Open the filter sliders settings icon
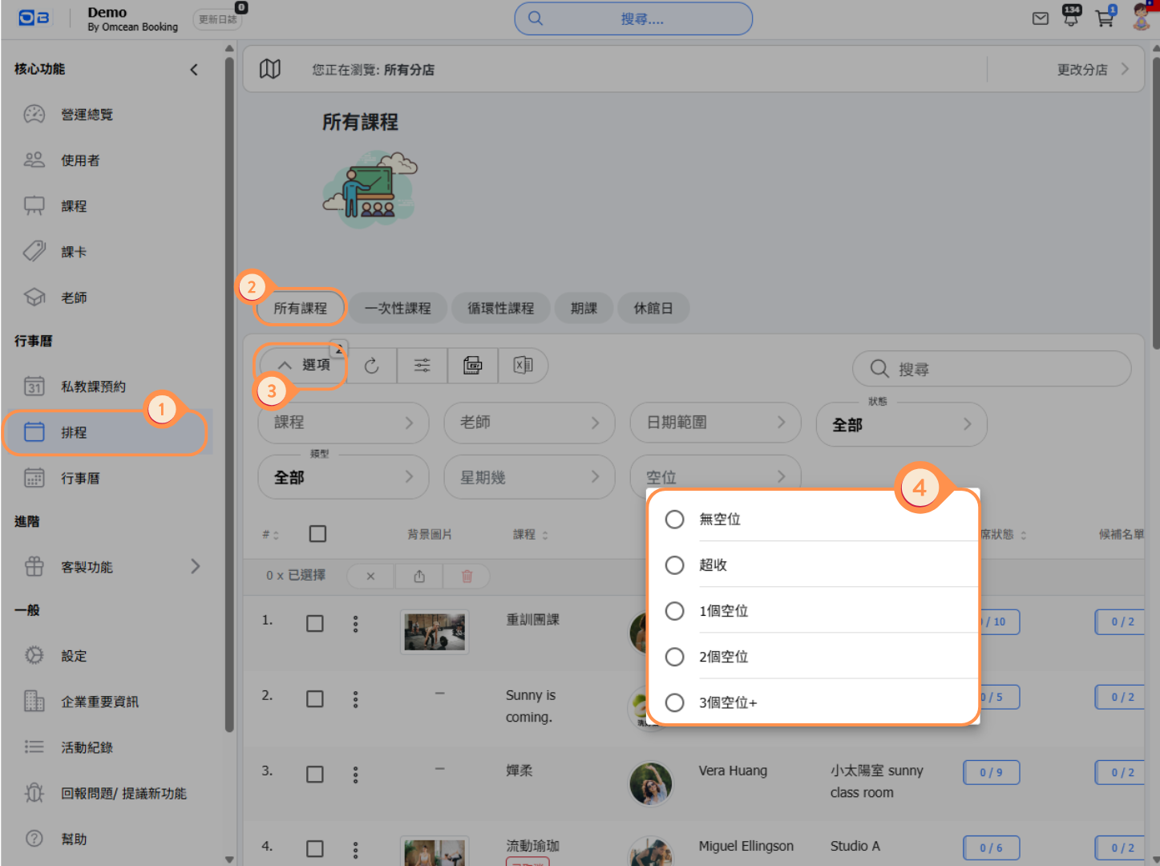 pos(422,366)
